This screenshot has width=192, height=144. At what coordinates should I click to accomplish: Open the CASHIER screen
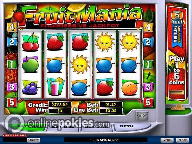[x=33, y=140]
